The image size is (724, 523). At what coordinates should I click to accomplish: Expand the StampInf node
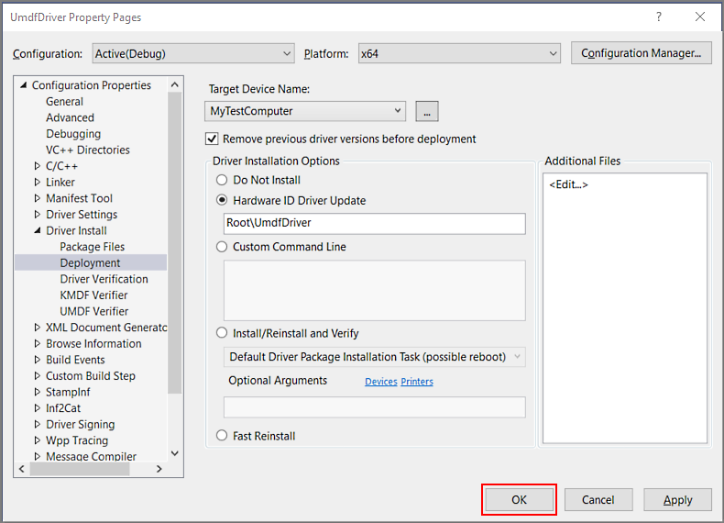coord(38,392)
